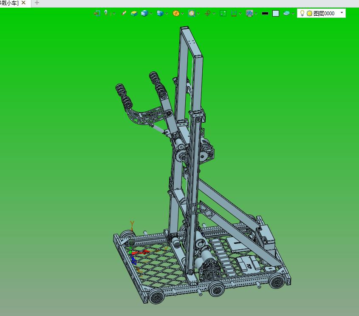Viewport: 359px width, 316px height.
Task: Click the orange Y axis label
Action: (132, 223)
